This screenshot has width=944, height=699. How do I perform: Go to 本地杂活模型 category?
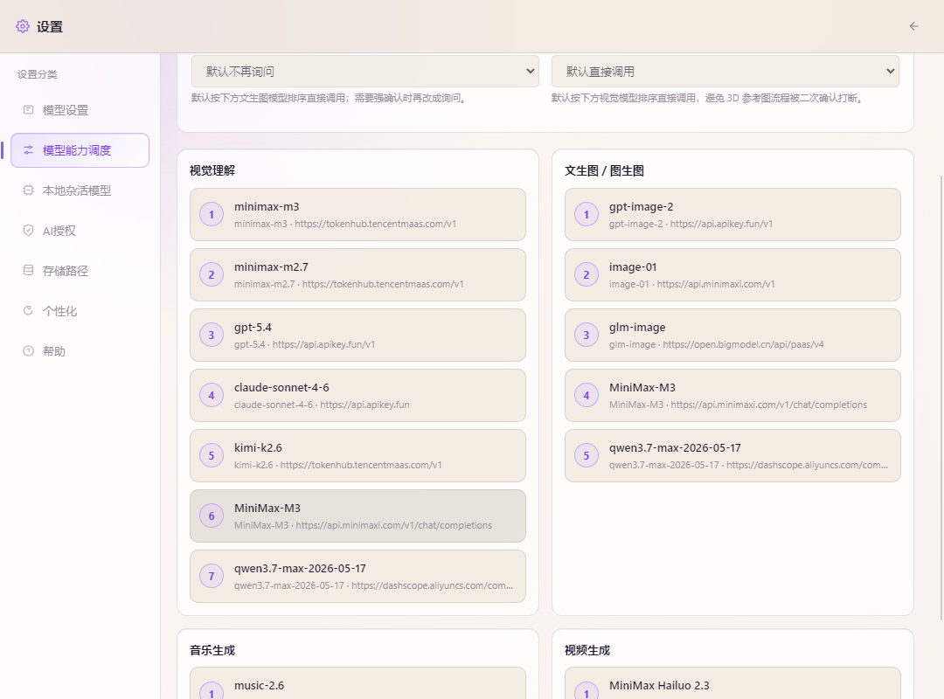point(80,190)
